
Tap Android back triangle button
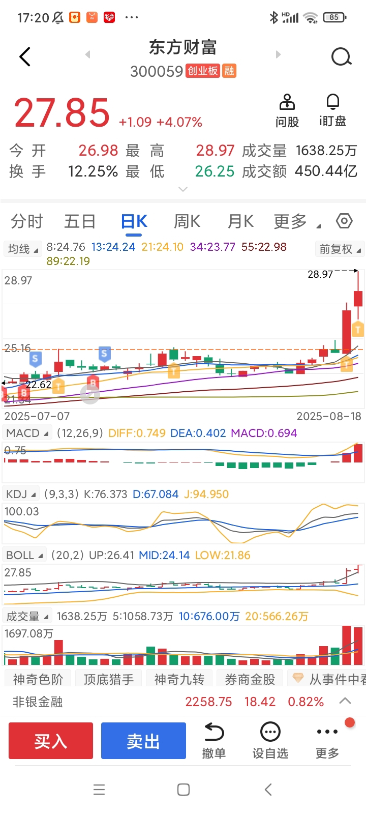[268, 790]
